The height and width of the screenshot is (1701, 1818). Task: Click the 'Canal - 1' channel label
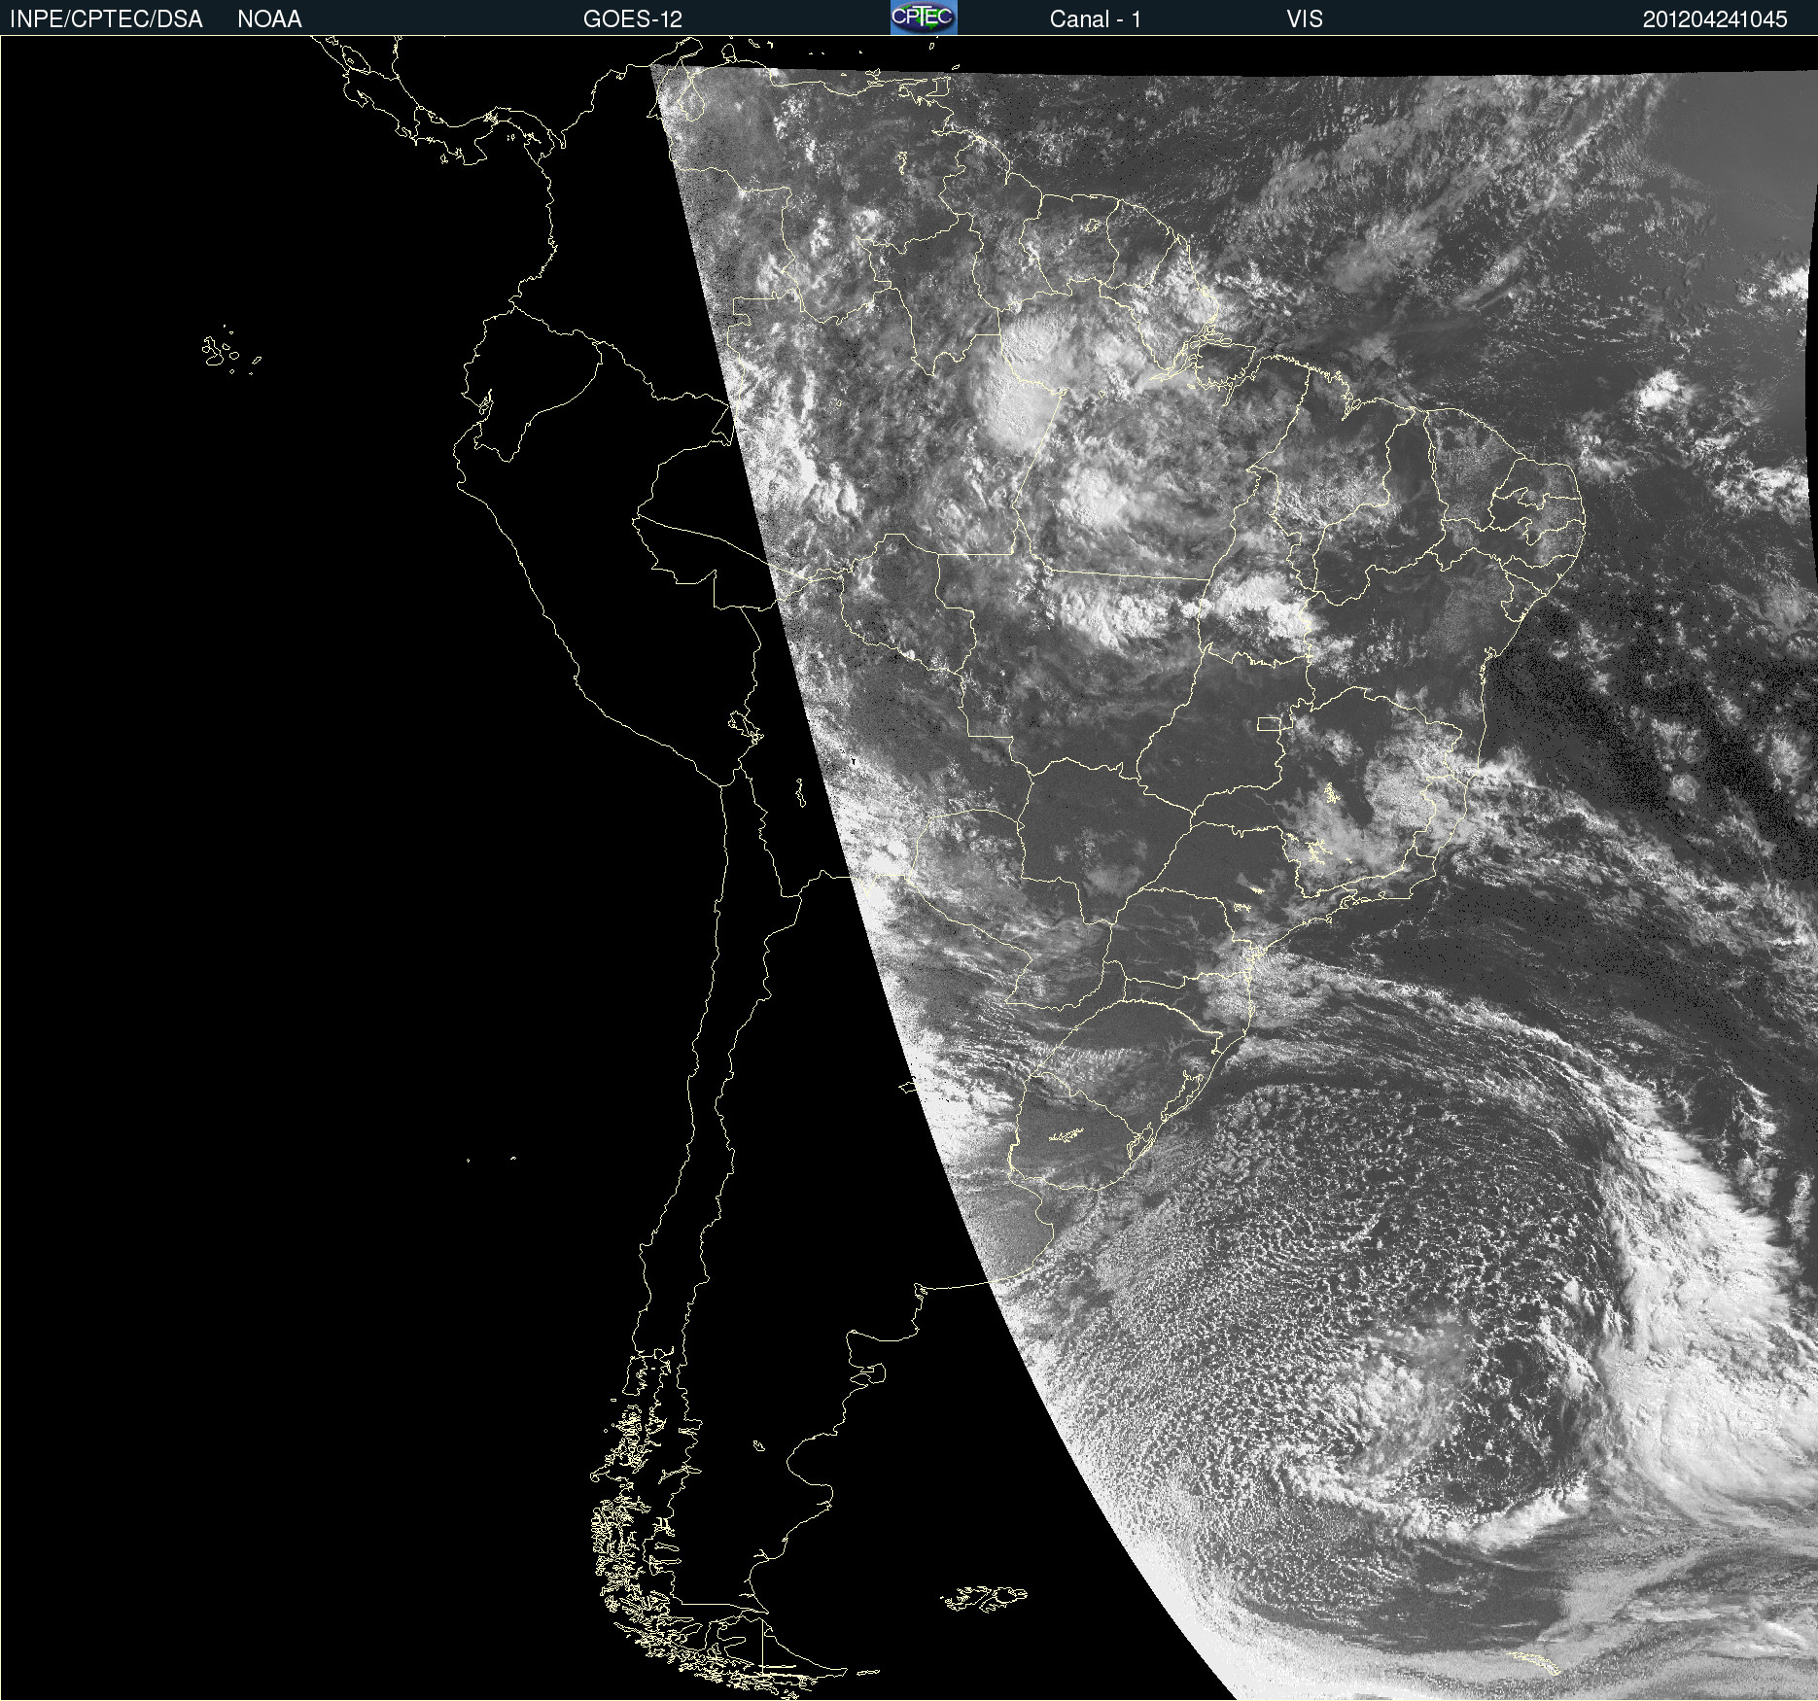(1095, 19)
